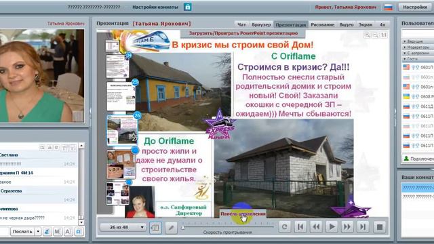Open Настройки комнаты room settings
Image resolution: width=434 pixels, height=244 pixels.
tap(155, 7)
